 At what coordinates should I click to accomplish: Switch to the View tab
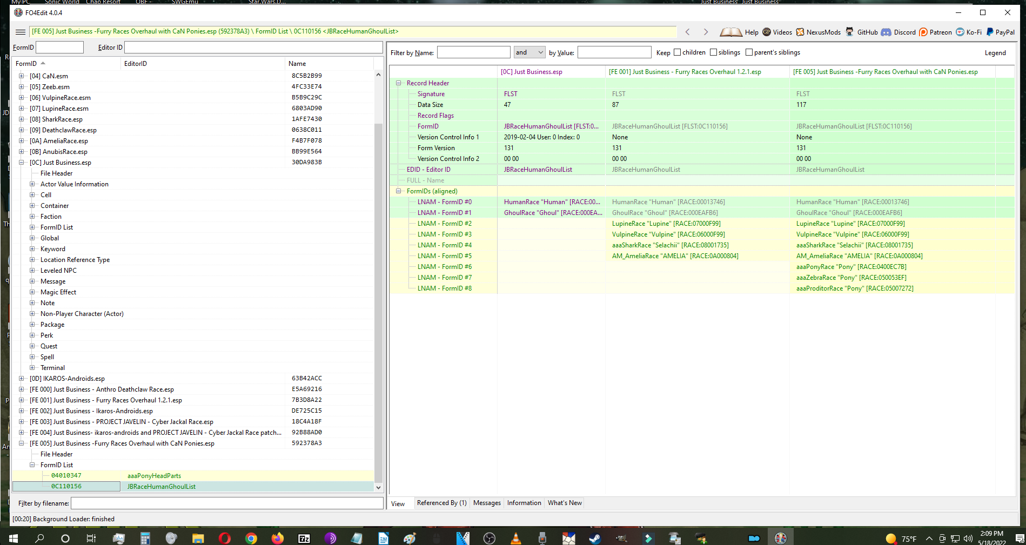[398, 503]
